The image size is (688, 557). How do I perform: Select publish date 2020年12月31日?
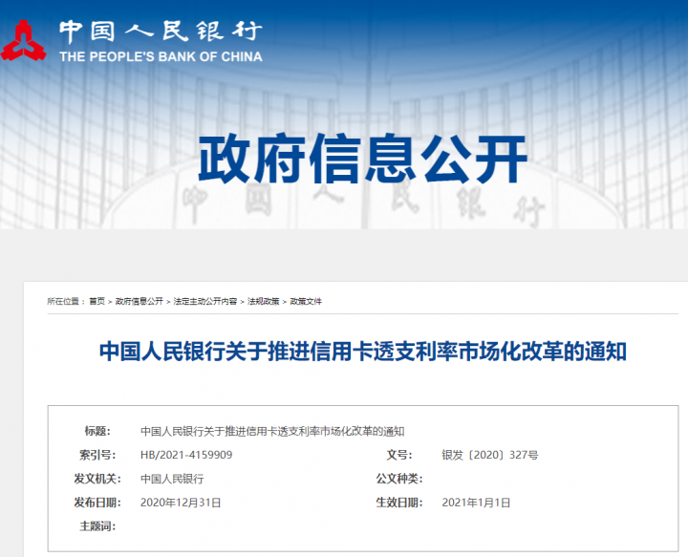[x=181, y=503]
